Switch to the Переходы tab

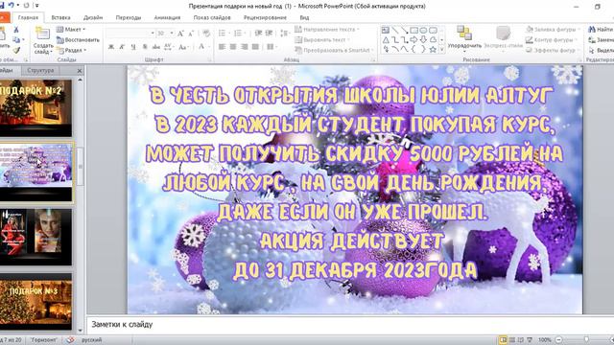[x=128, y=17]
